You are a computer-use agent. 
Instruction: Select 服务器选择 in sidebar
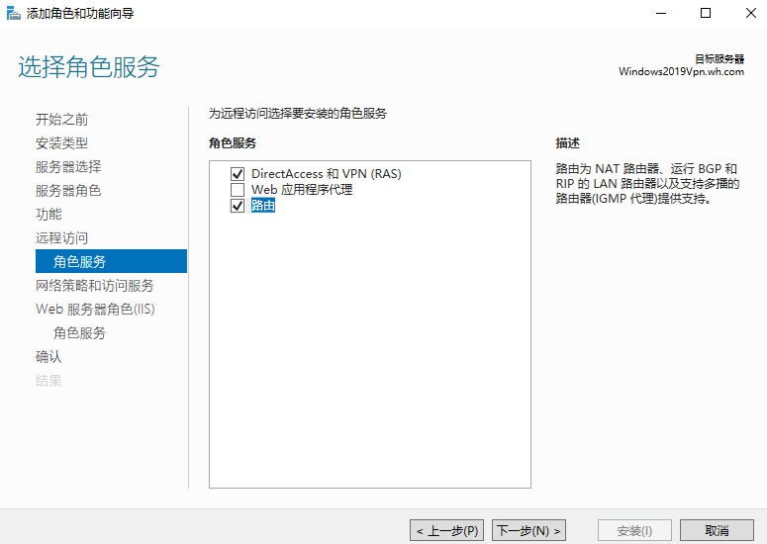tap(68, 167)
